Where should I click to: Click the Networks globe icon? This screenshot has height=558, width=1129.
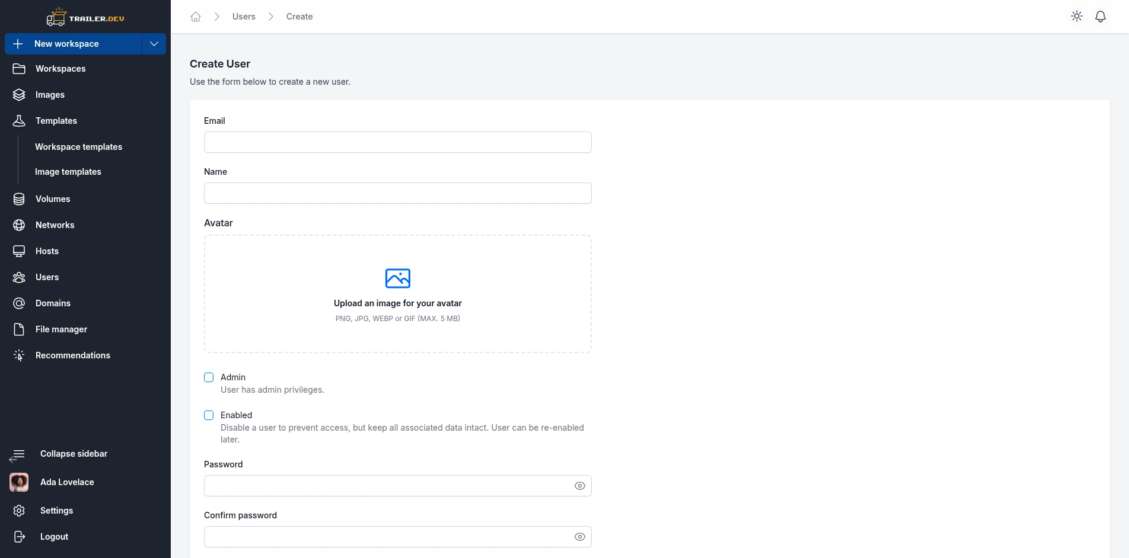tap(19, 225)
